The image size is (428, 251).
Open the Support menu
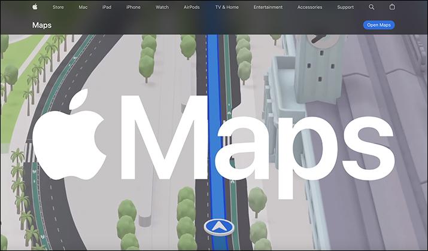pyautogui.click(x=345, y=7)
